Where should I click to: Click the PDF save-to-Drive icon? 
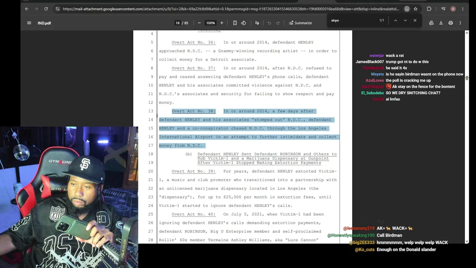(431, 23)
